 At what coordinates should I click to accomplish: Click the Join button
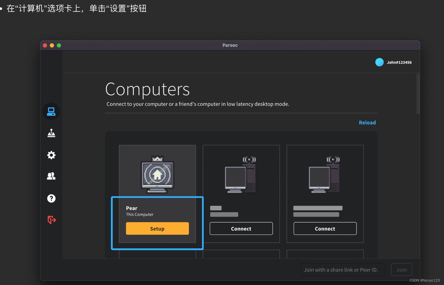point(402,270)
